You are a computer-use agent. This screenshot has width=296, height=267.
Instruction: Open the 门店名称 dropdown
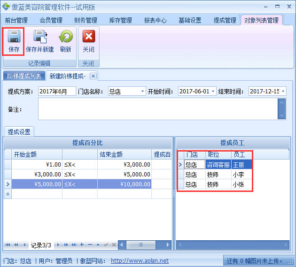(142, 92)
